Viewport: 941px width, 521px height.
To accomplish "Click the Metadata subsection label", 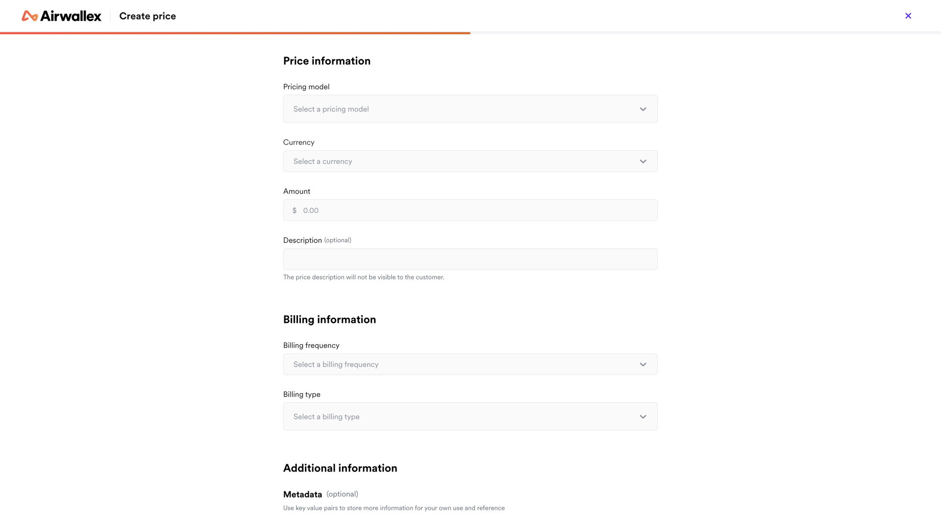I will pos(302,495).
